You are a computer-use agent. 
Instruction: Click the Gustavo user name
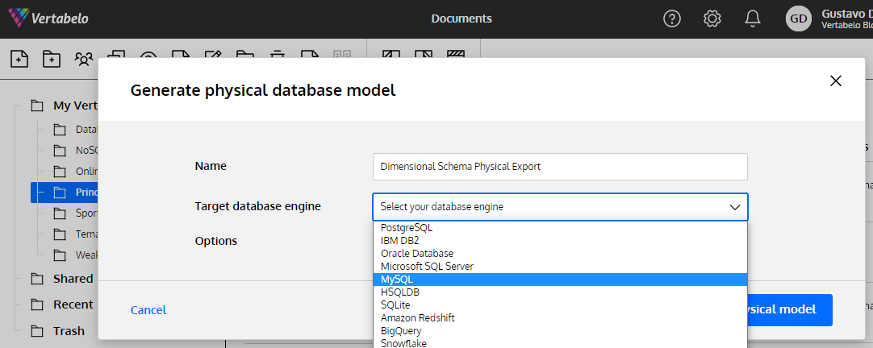[847, 14]
